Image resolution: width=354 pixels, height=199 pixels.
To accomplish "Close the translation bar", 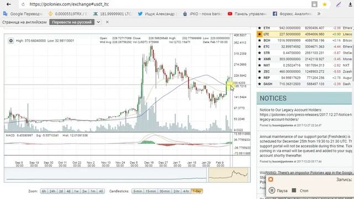I will point(107,22).
